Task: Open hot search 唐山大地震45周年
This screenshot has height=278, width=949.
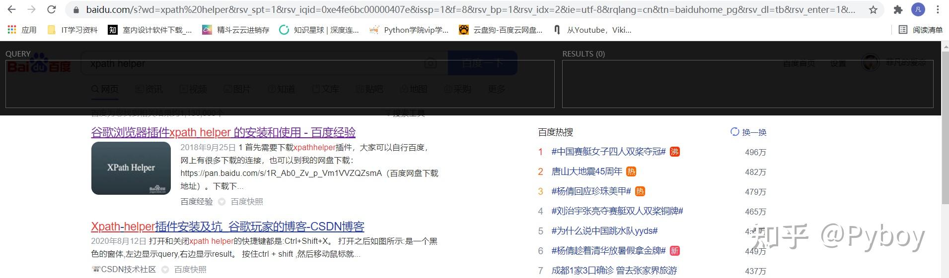Action: [586, 171]
